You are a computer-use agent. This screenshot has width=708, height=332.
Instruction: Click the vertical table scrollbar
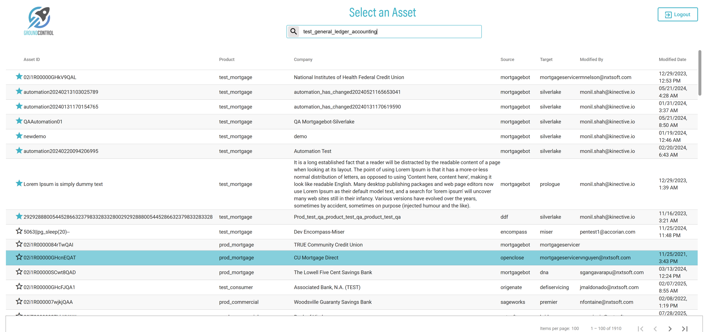[x=700, y=73]
